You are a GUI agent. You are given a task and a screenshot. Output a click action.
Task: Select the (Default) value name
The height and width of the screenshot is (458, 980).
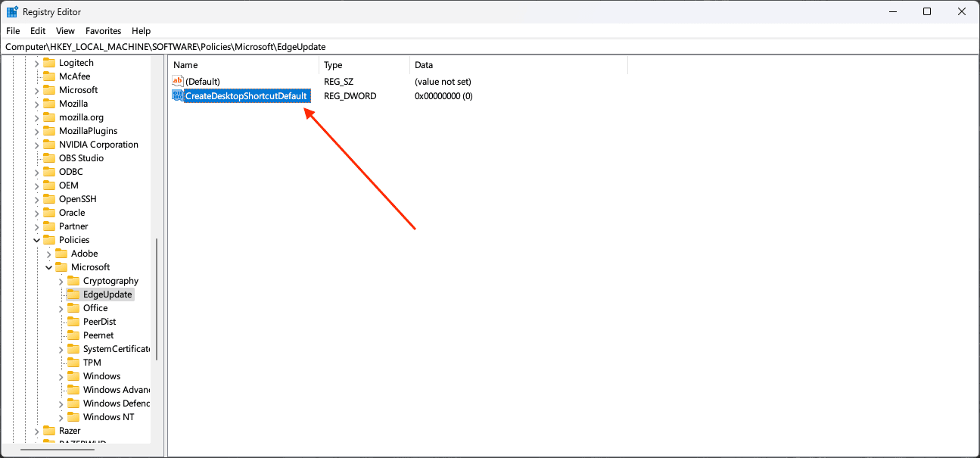point(202,81)
